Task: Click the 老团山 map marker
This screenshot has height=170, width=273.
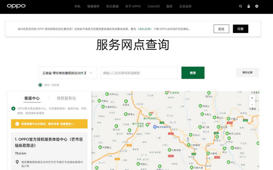Action: pyautogui.click(x=232, y=148)
